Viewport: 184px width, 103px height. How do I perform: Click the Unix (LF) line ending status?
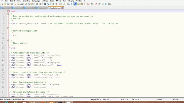[161, 99]
